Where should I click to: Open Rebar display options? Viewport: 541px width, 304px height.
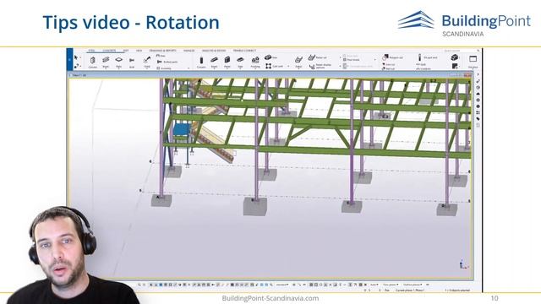(x=320, y=66)
